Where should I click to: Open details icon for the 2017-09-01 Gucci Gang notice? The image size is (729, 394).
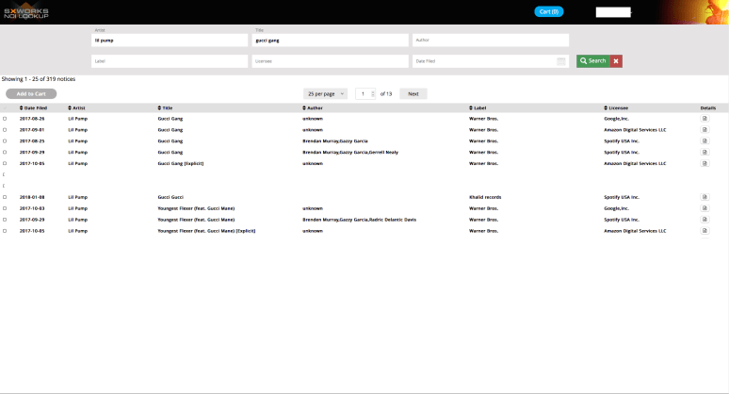click(705, 130)
